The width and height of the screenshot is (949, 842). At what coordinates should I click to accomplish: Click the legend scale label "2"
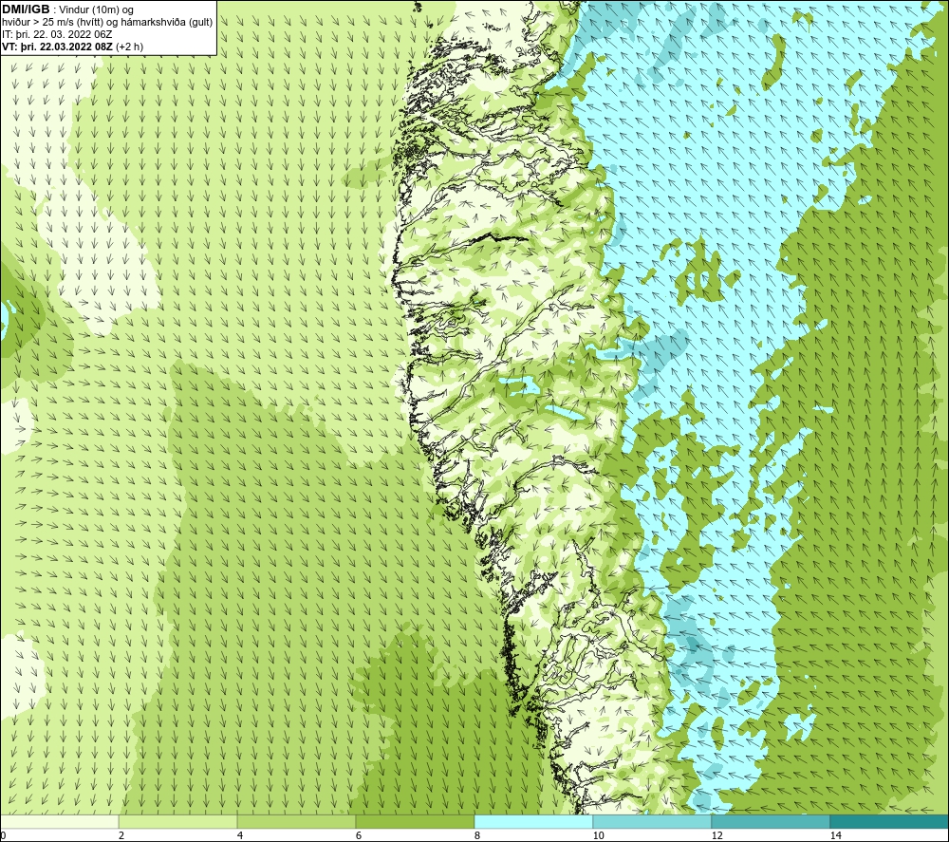point(121,835)
